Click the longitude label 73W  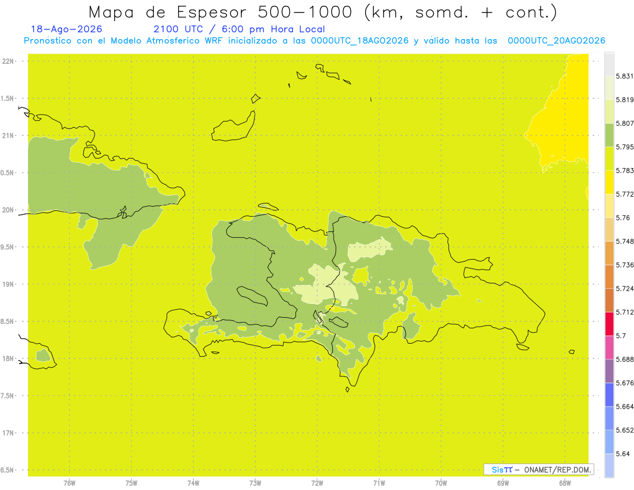point(255,483)
